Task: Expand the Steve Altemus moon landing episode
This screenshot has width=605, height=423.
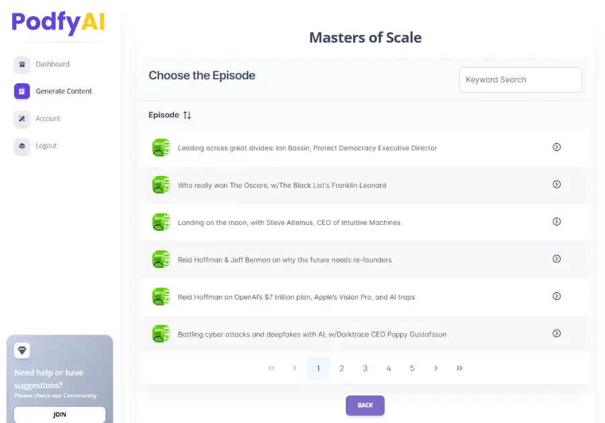Action: [557, 222]
